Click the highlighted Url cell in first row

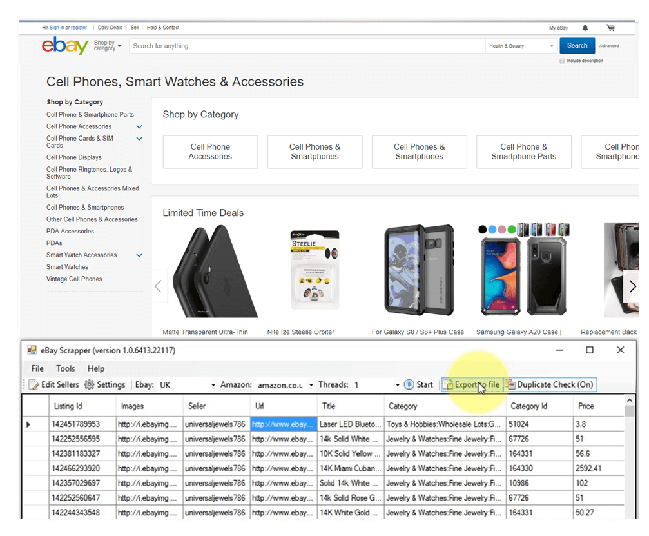click(284, 424)
